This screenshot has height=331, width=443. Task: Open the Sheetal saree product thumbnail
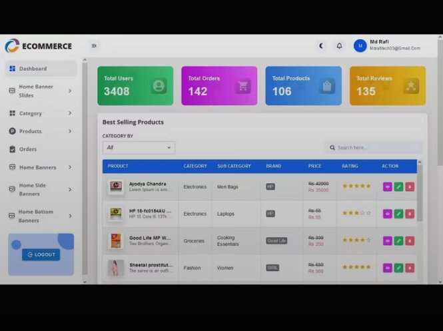click(x=116, y=268)
